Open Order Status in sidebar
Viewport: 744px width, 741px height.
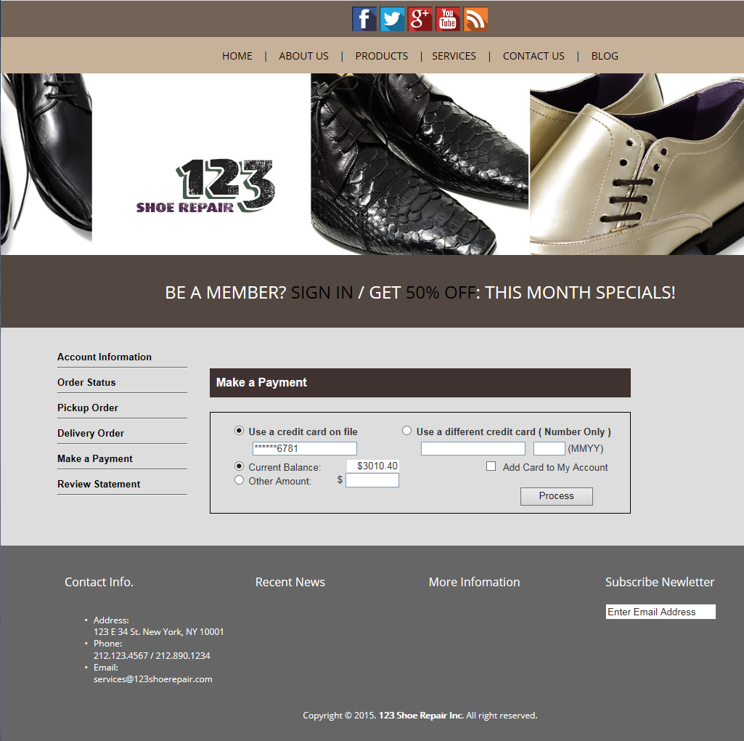86,382
